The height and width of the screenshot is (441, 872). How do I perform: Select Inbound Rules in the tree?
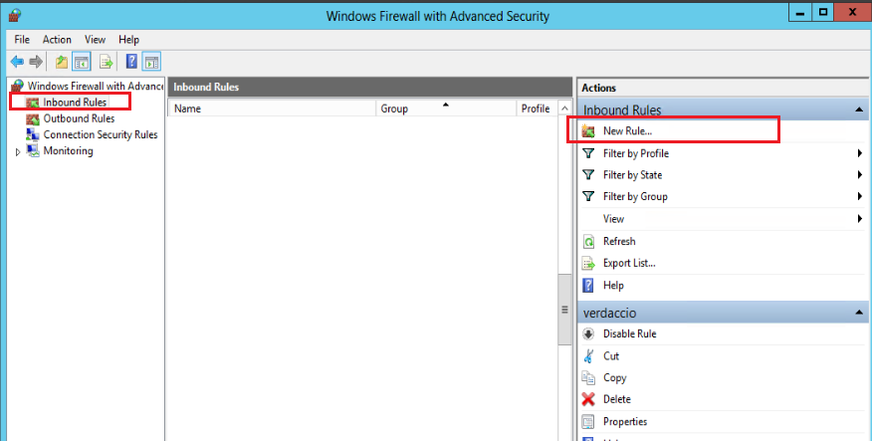[75, 103]
